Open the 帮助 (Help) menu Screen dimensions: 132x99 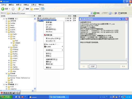tap(41, 5)
